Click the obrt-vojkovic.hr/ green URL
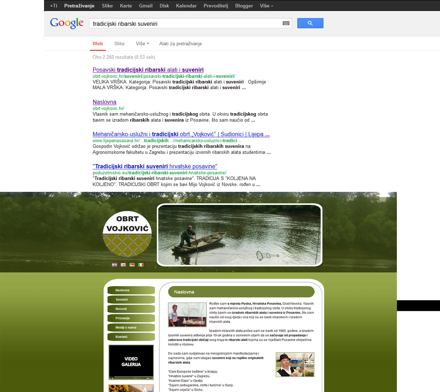 pyautogui.click(x=108, y=108)
